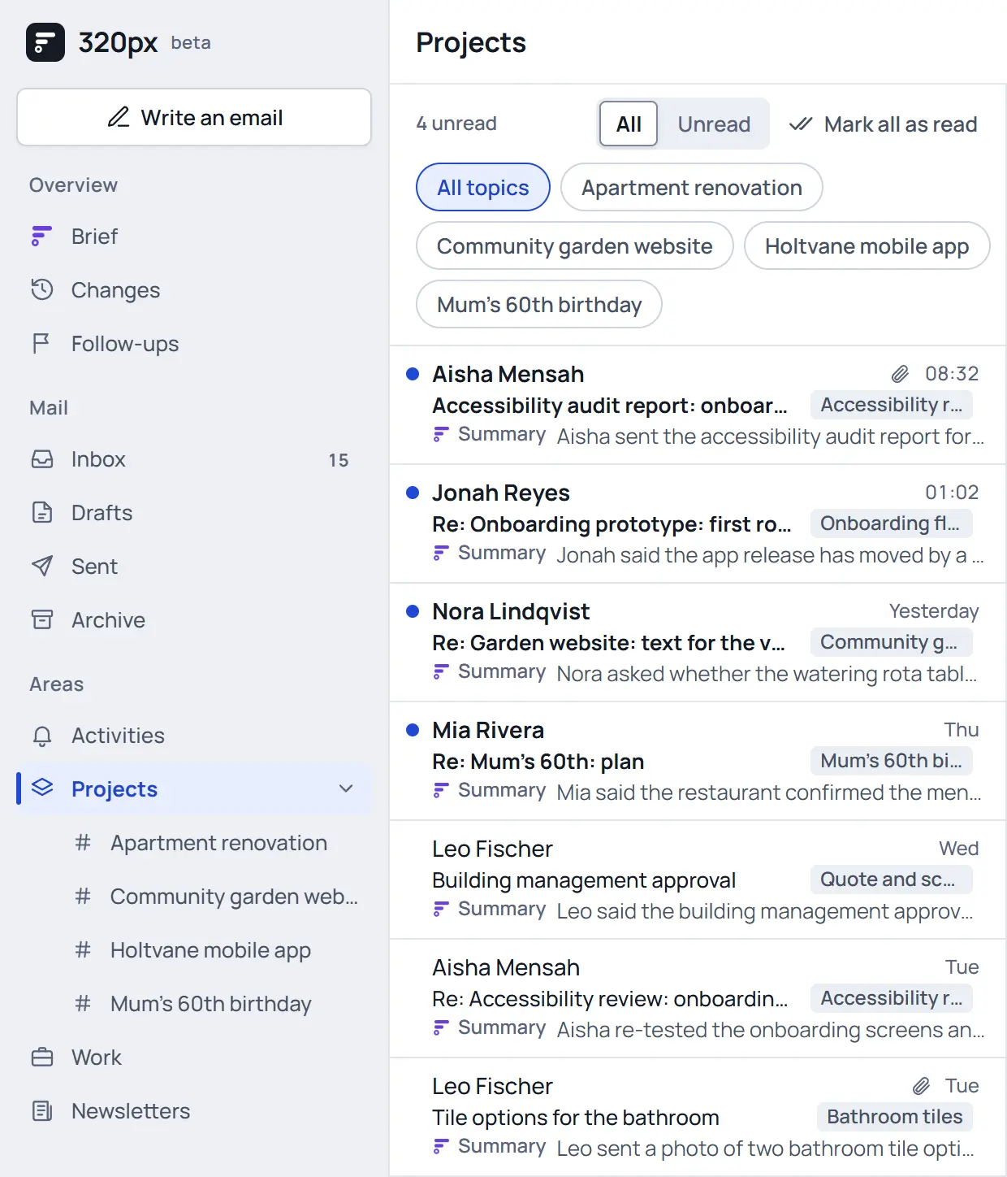
Task: Open Re: Onboarding prototype email from Jonah
Action: click(698, 524)
